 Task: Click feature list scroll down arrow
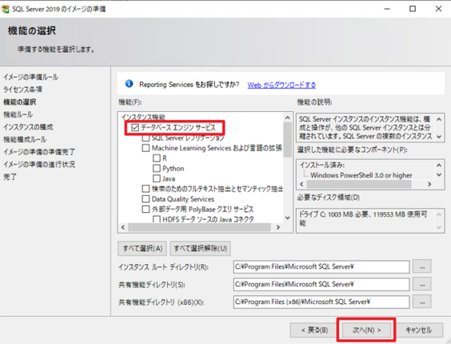(287, 218)
